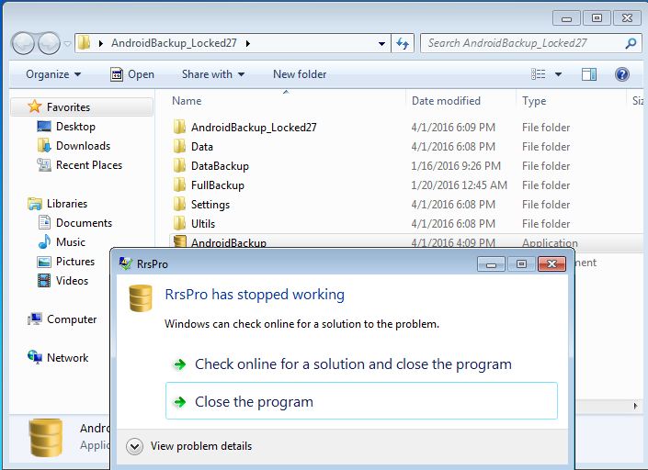Open Windows Explorer help icon
The width and height of the screenshot is (648, 470).
coord(622,74)
